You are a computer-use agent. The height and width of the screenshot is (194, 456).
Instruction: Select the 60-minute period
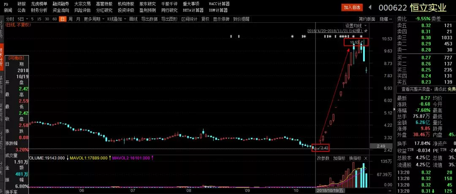[54, 19]
